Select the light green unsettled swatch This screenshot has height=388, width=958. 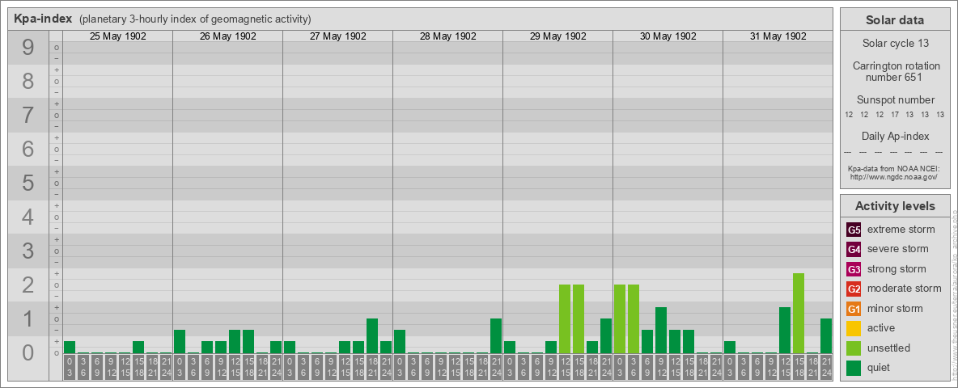tap(854, 348)
